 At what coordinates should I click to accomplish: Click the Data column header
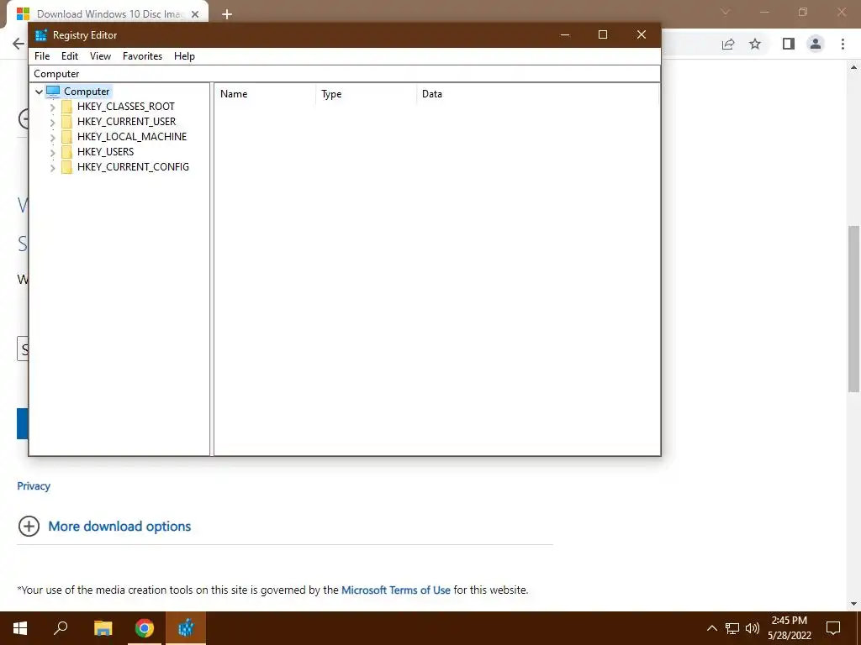[537, 94]
